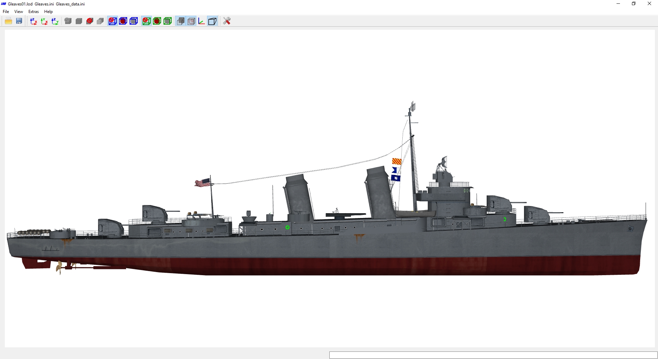Open the Extras menu
This screenshot has height=359, width=658.
pos(34,12)
